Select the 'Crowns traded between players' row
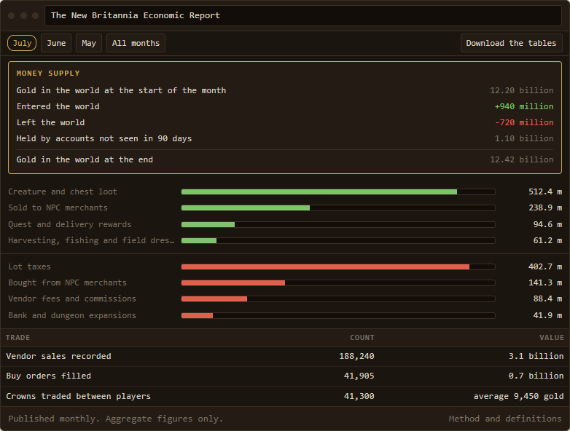Viewport: 570px width, 431px height. 285,396
